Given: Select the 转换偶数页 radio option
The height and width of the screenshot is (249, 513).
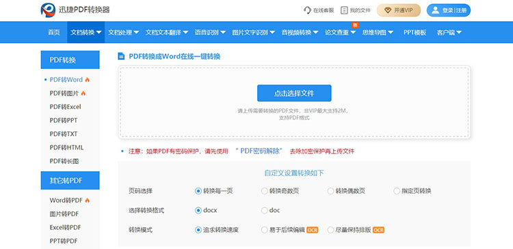Looking at the screenshot, I should [330, 191].
